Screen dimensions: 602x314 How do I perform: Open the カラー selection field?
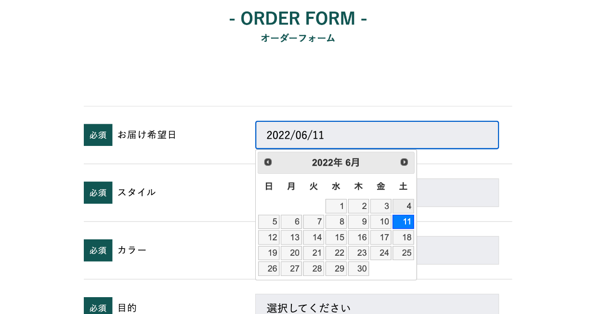457,250
